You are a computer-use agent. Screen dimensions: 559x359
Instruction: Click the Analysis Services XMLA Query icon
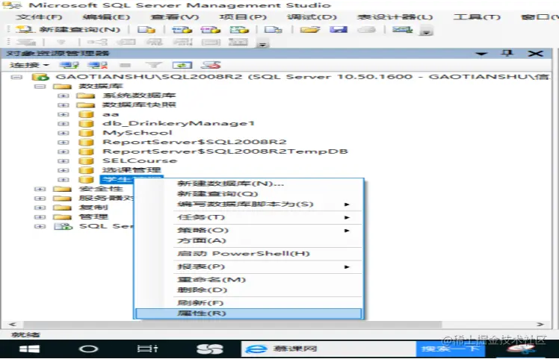[x=239, y=29]
